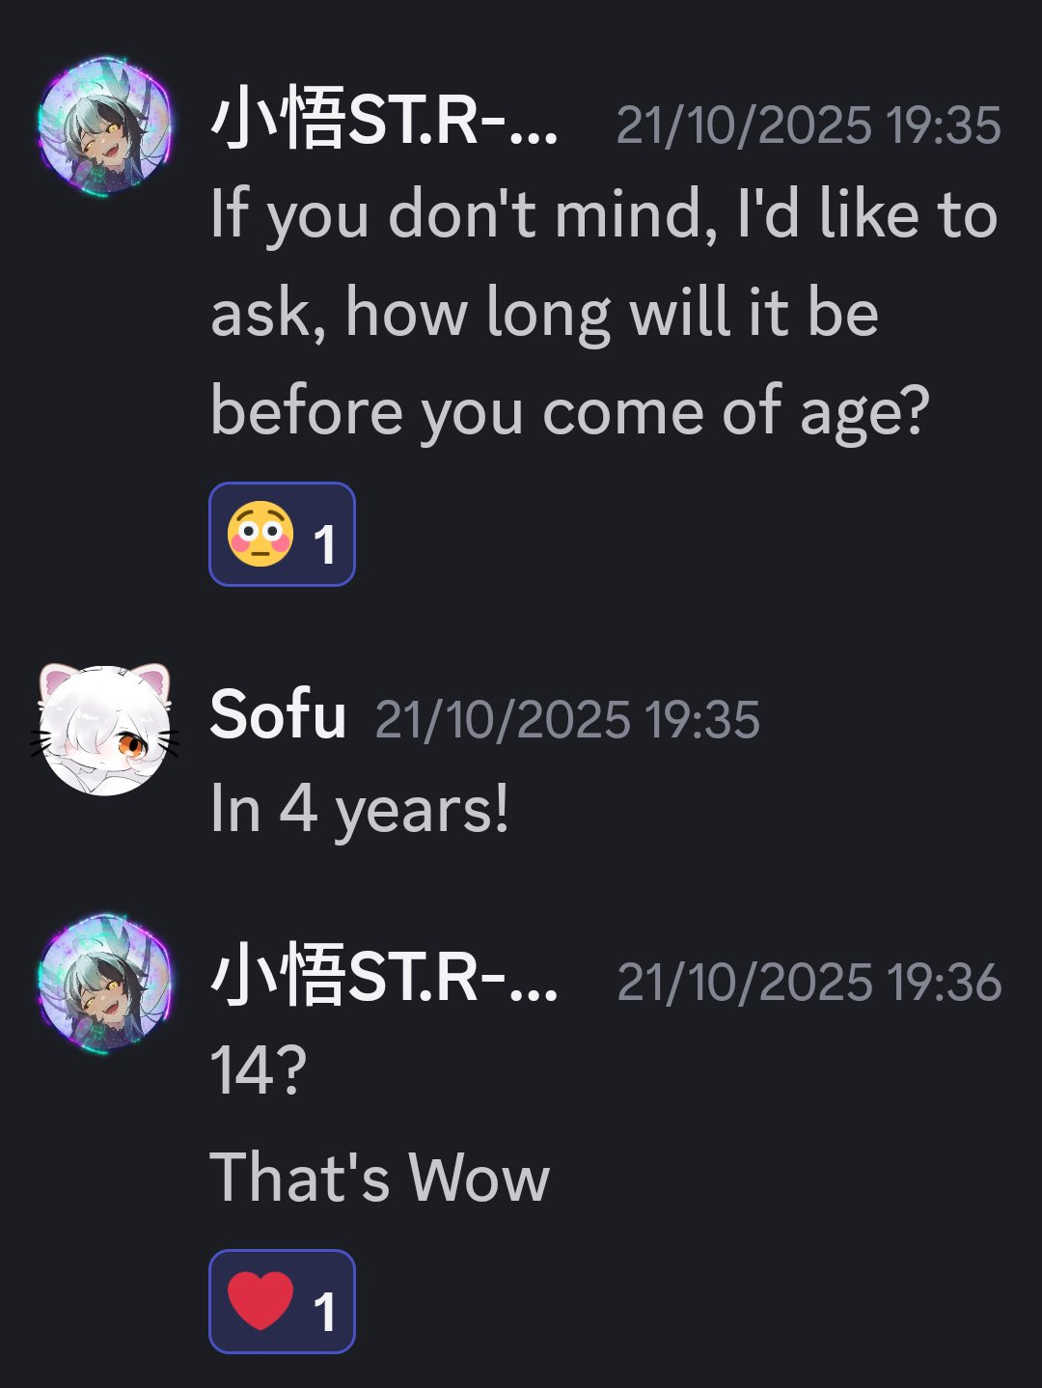Click the count 1 on flushed reaction
Image resolution: width=1042 pixels, height=1388 pixels.
tap(324, 544)
